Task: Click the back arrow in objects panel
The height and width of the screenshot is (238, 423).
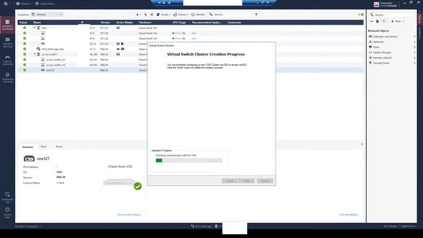Action: click(x=371, y=21)
